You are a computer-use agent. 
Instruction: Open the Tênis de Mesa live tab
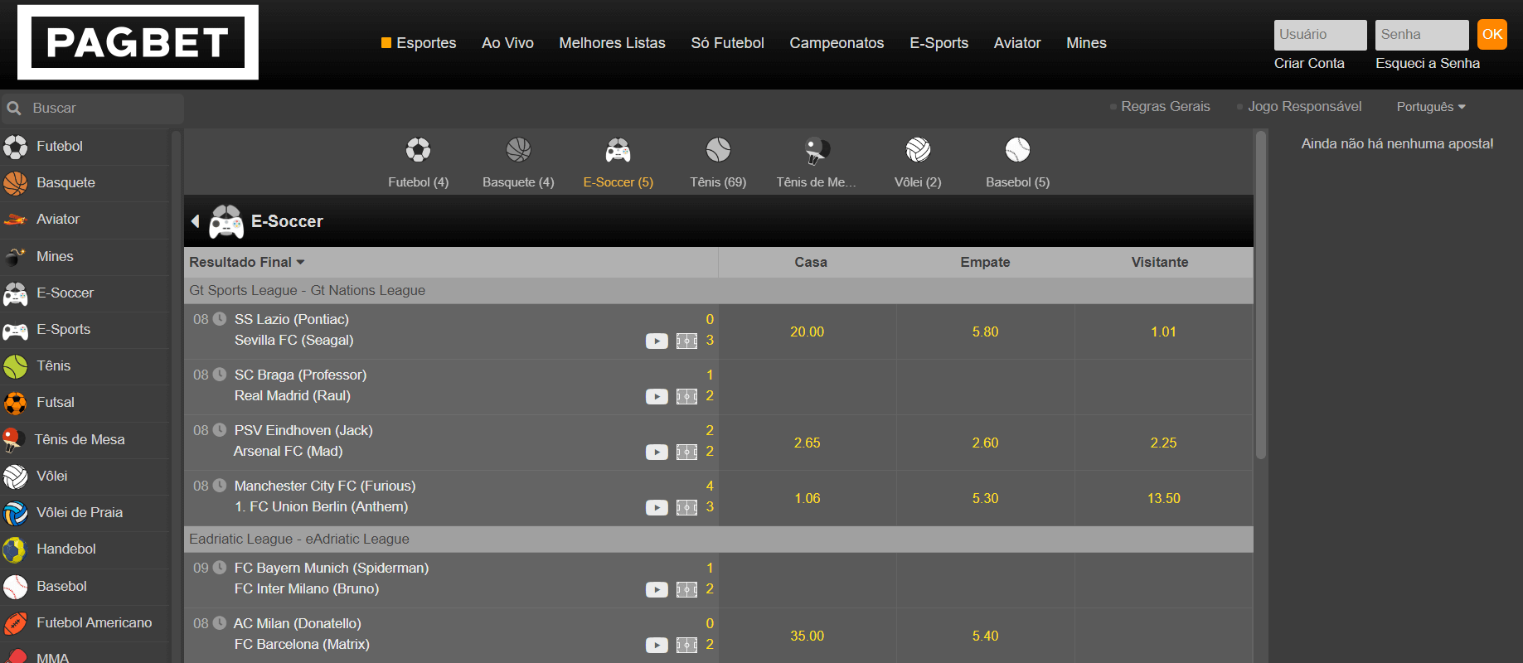pyautogui.click(x=817, y=162)
